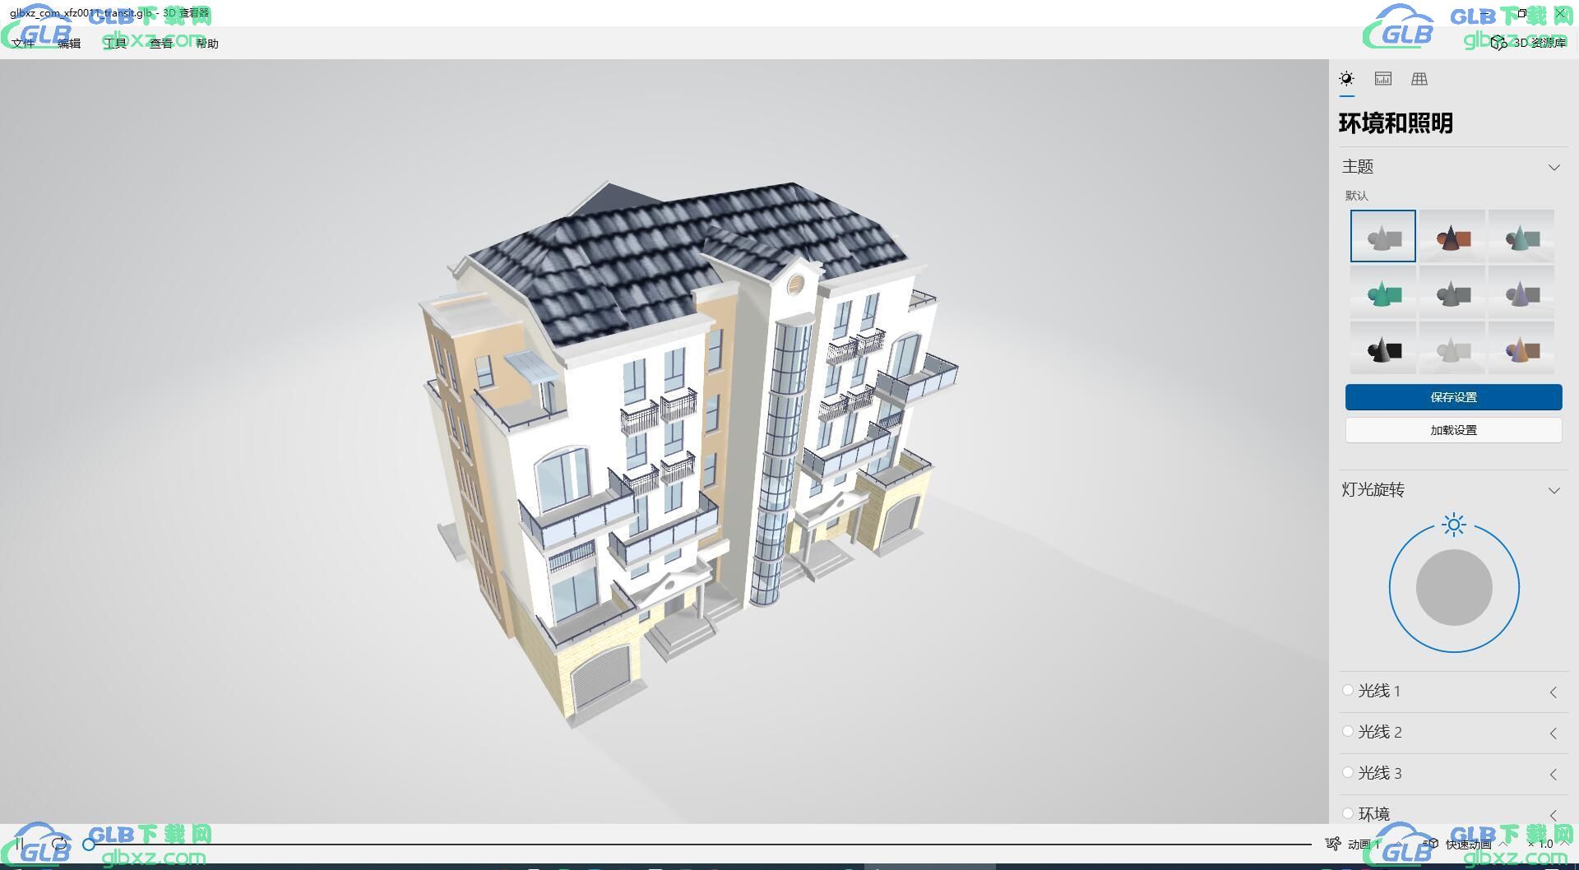This screenshot has width=1579, height=870.
Task: Switch to the Stats and Shading tab icon
Action: pyautogui.click(x=1383, y=79)
